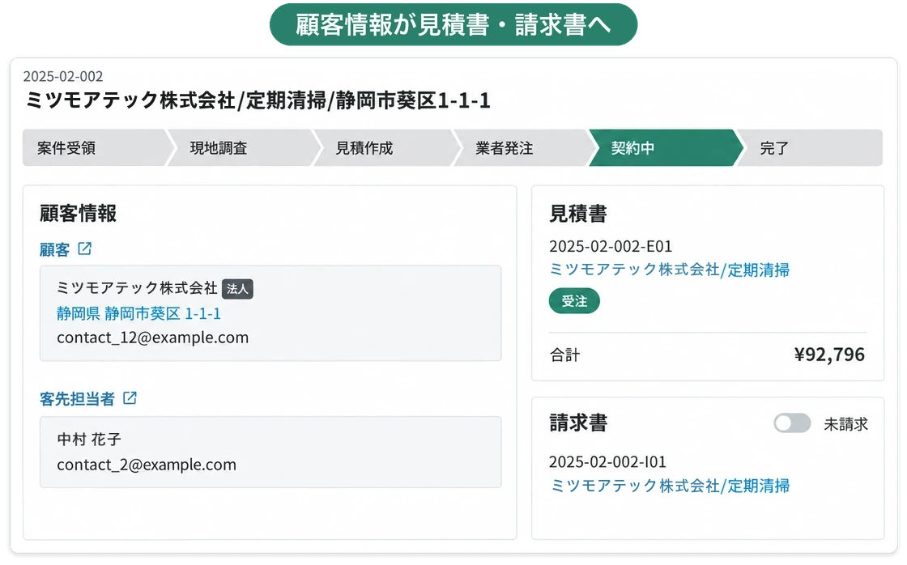Screen dimensions: 907x565
Task: Open the 客先担当者 link
Action: coord(77,398)
